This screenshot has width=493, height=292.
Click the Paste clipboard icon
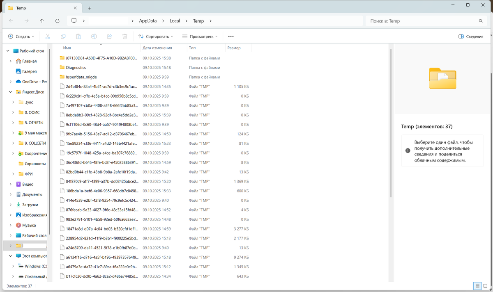pyautogui.click(x=78, y=36)
